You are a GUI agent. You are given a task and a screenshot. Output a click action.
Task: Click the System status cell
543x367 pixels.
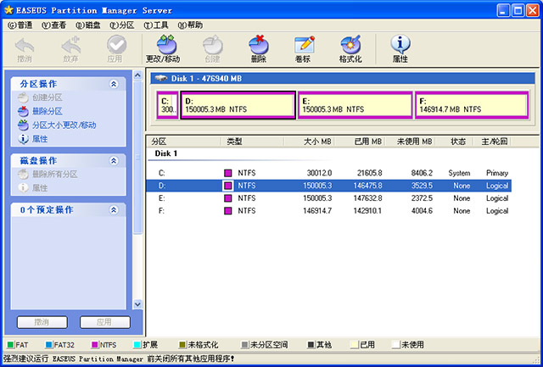[459, 173]
